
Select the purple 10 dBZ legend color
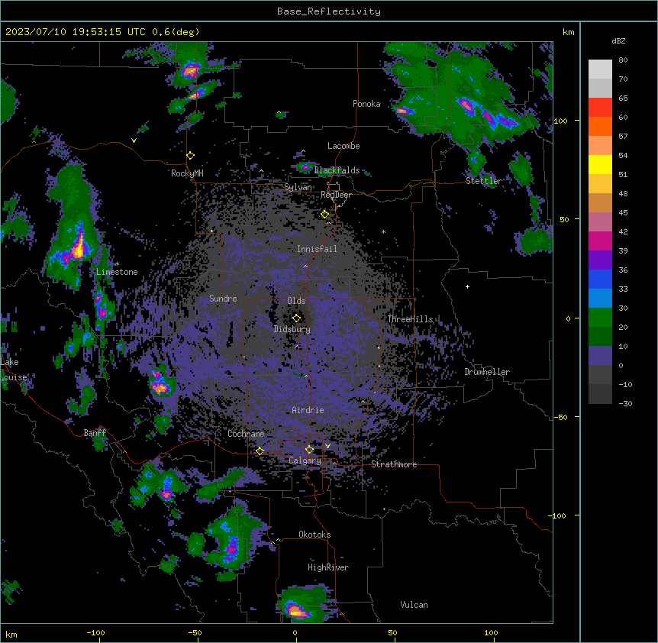600,356
